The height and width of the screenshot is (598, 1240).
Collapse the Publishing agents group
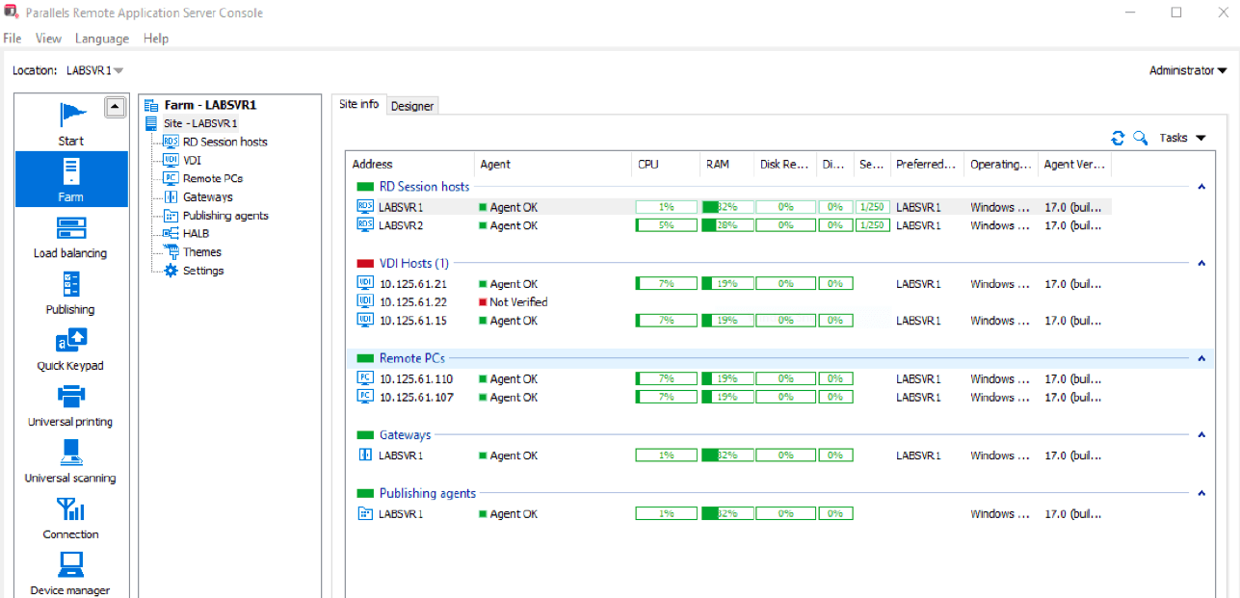point(1201,493)
